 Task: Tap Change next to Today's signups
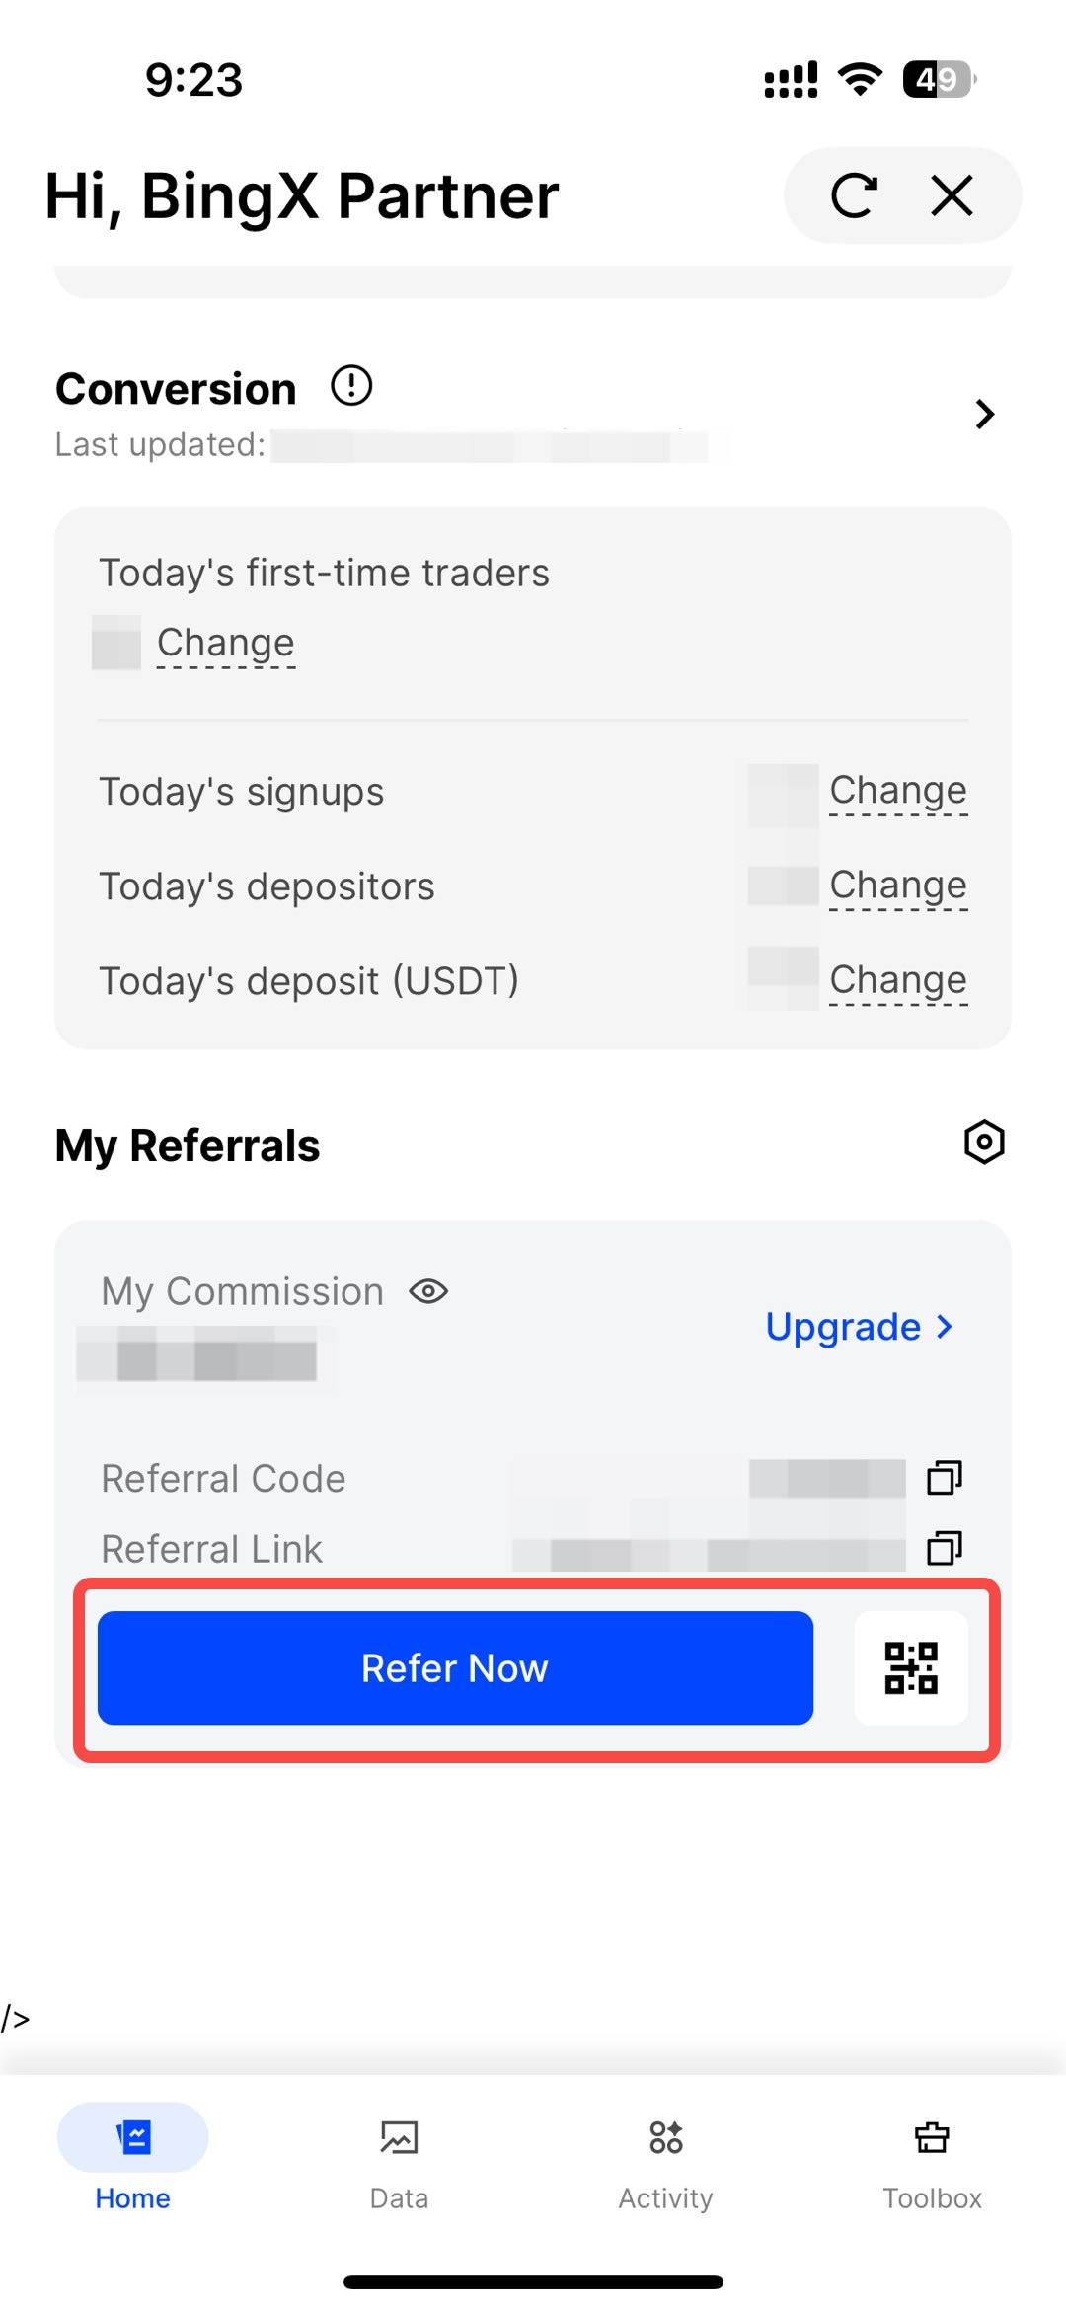(898, 791)
